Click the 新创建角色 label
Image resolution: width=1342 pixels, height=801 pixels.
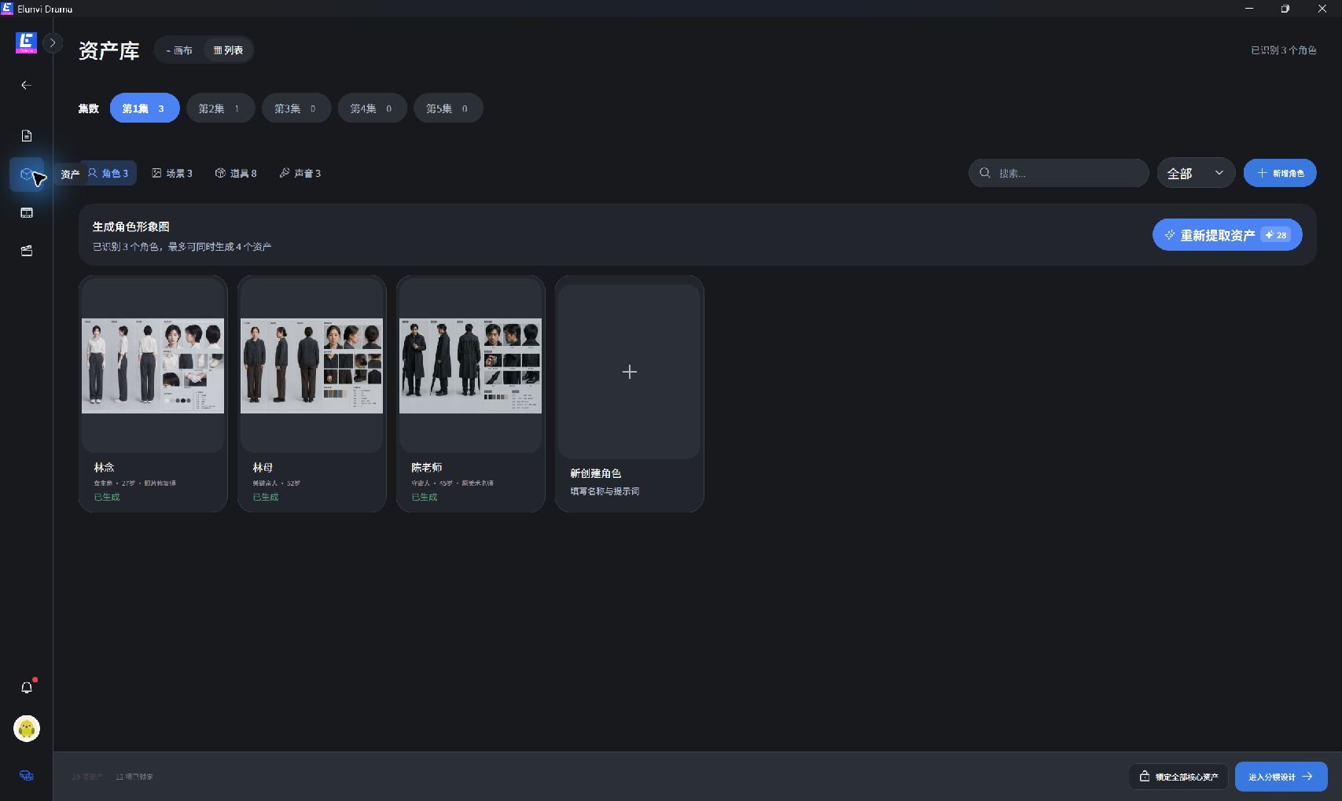click(x=595, y=473)
